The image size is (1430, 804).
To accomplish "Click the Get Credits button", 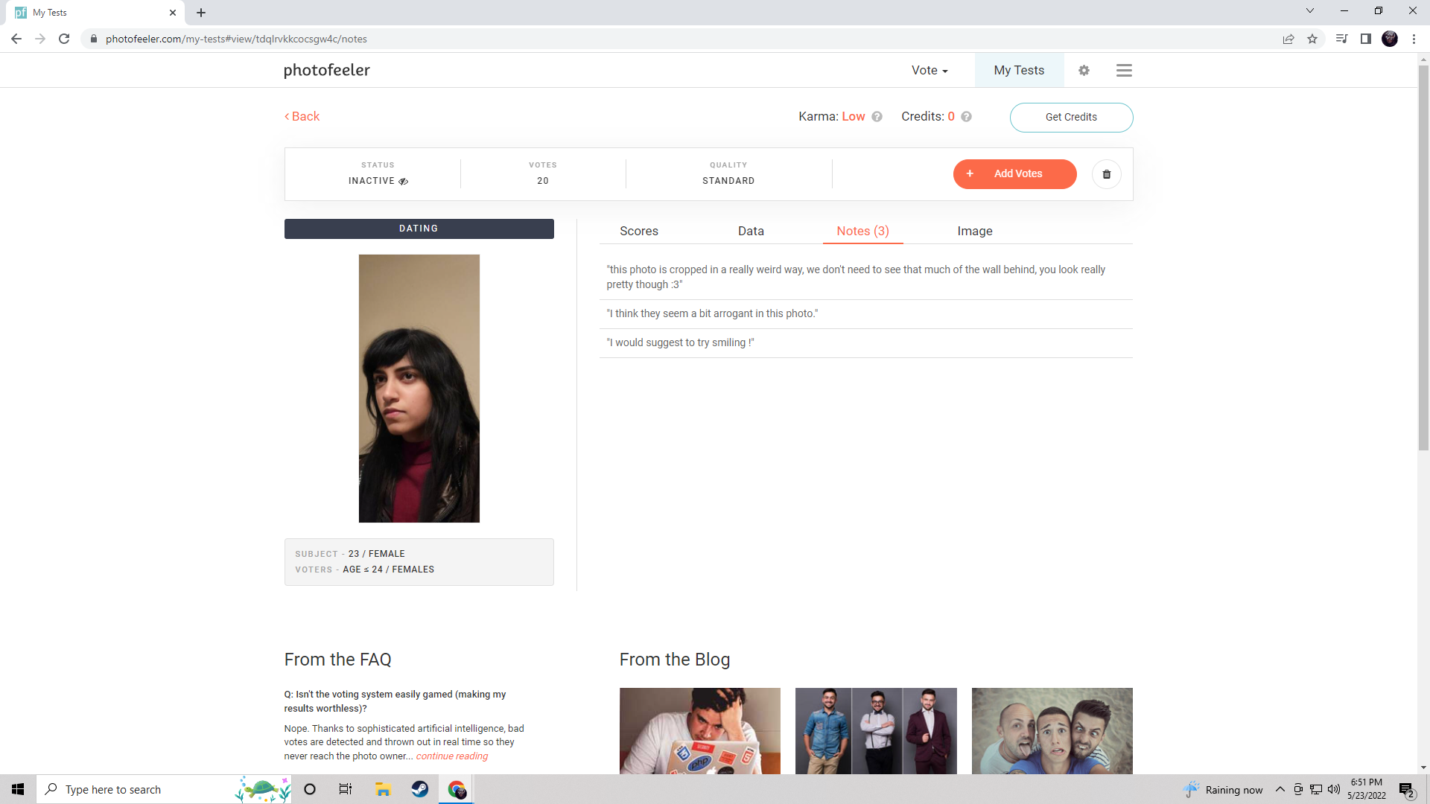I will (x=1071, y=117).
